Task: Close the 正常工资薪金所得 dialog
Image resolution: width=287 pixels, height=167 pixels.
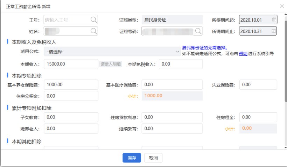Action: [x=282, y=6]
